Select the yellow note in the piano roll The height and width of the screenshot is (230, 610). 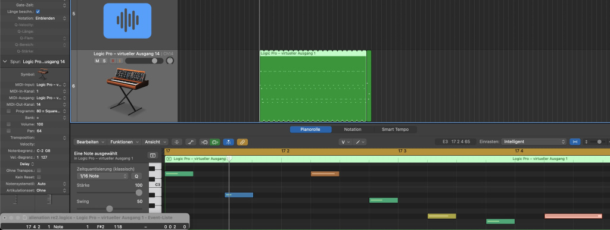[441, 216]
